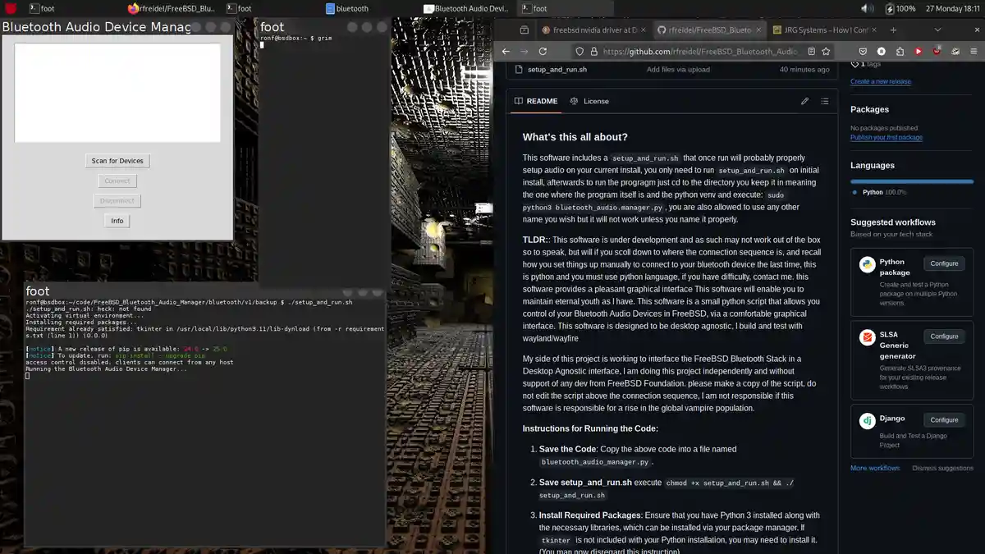Click the Disconnect button in Bluetooth manager

pos(117,201)
